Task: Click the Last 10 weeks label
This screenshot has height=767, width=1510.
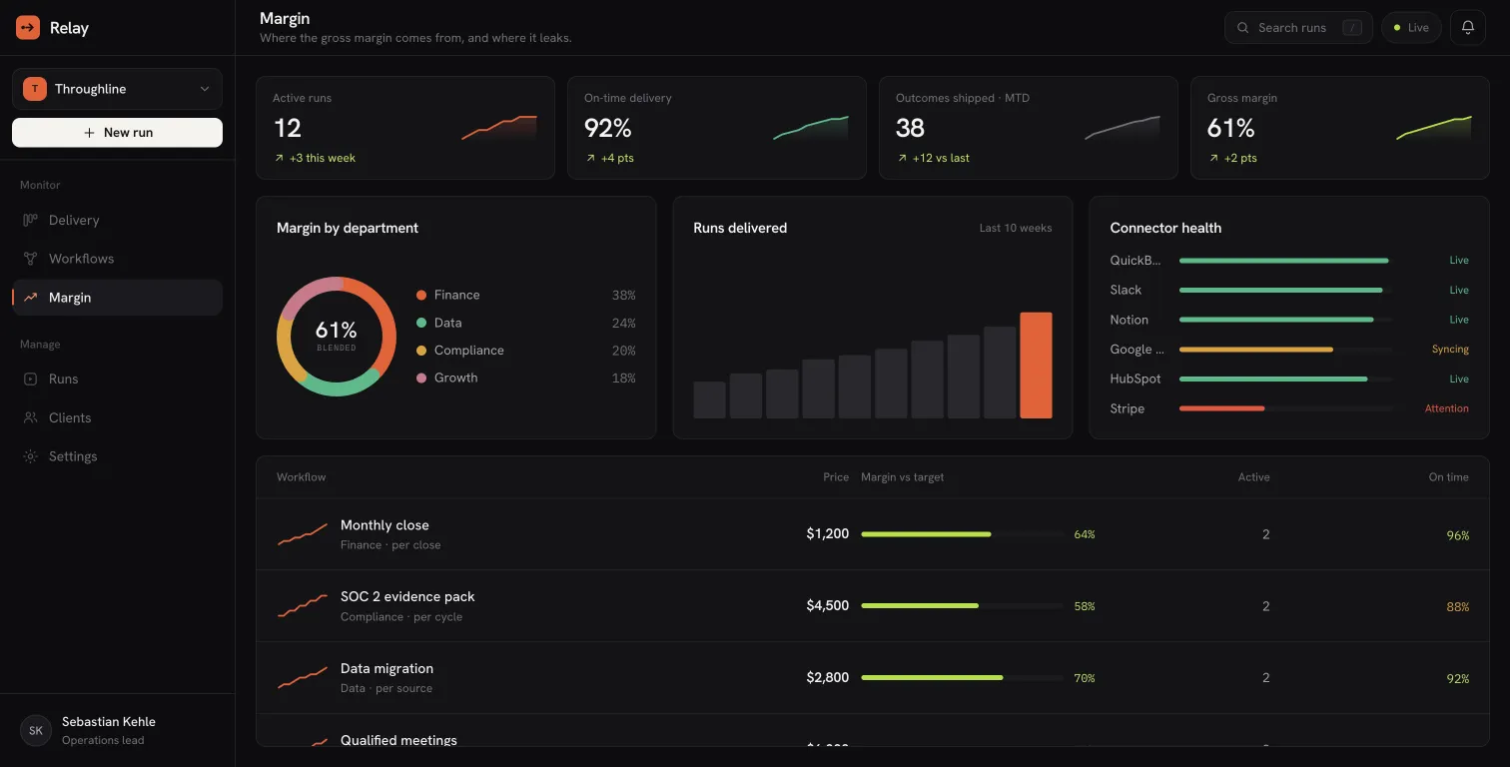Action: point(1016,228)
